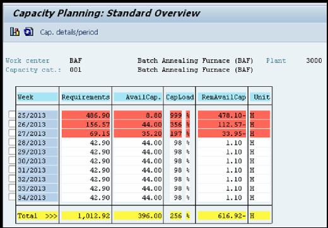Tick the checkbox for week 31/2013
This screenshot has width=328, height=228.
(x=12, y=169)
